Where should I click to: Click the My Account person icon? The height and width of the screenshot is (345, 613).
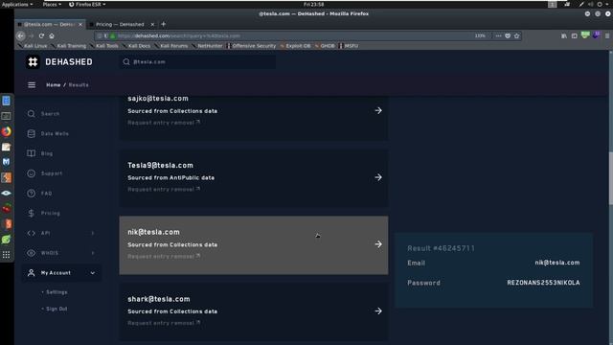click(32, 273)
